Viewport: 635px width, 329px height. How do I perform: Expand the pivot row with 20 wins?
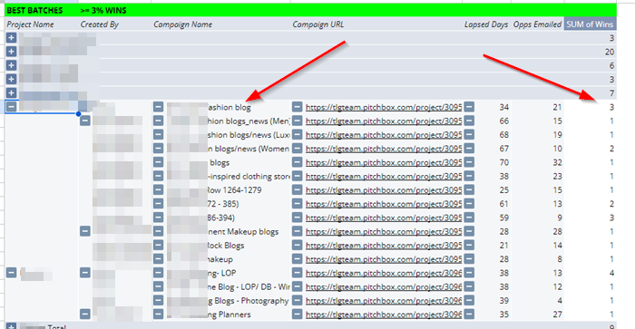11,52
